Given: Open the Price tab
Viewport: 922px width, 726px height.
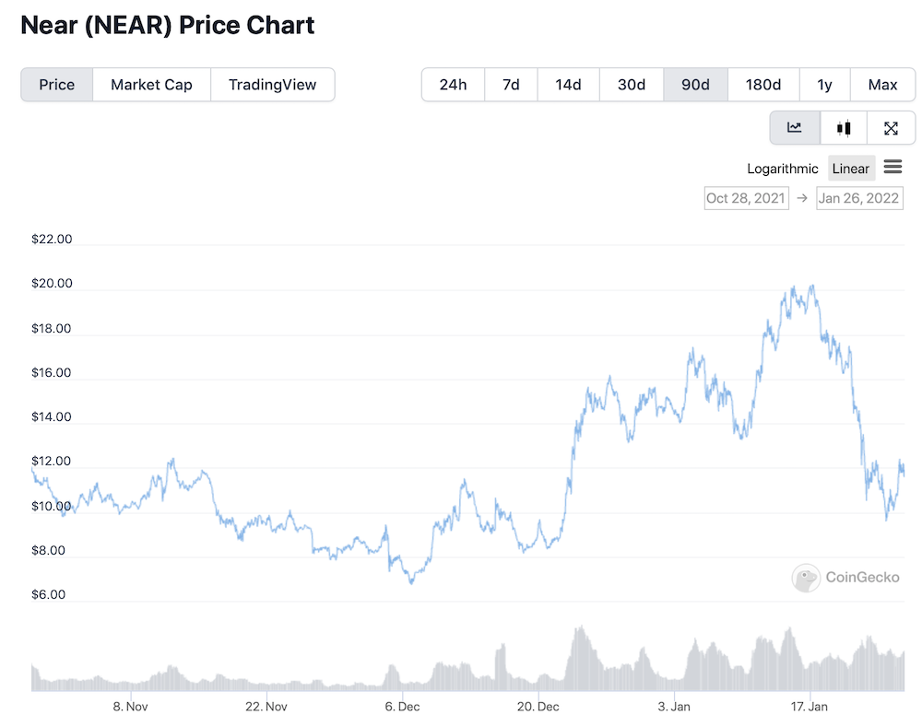Looking at the screenshot, I should [x=57, y=85].
